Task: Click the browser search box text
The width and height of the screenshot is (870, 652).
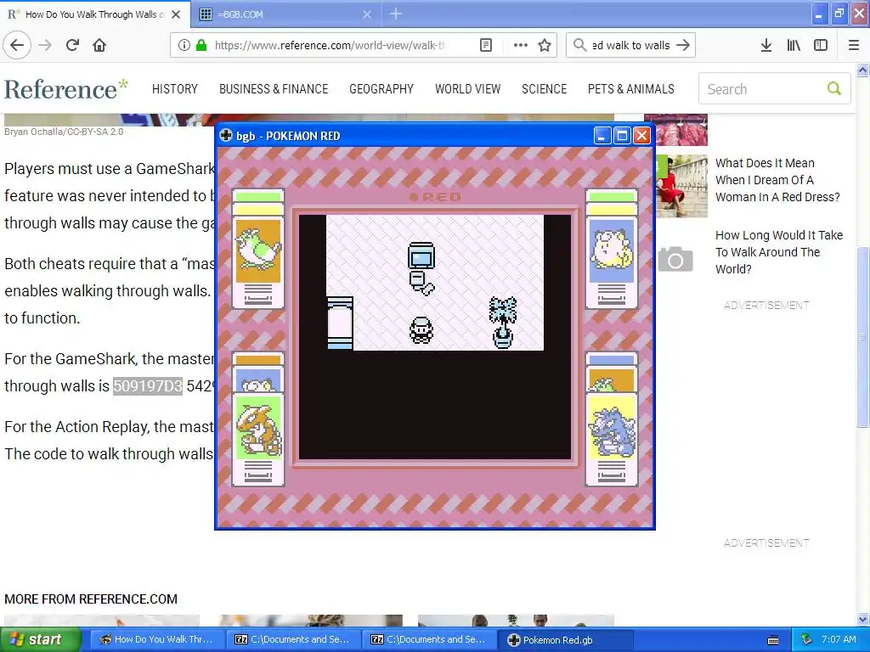Action: point(631,46)
